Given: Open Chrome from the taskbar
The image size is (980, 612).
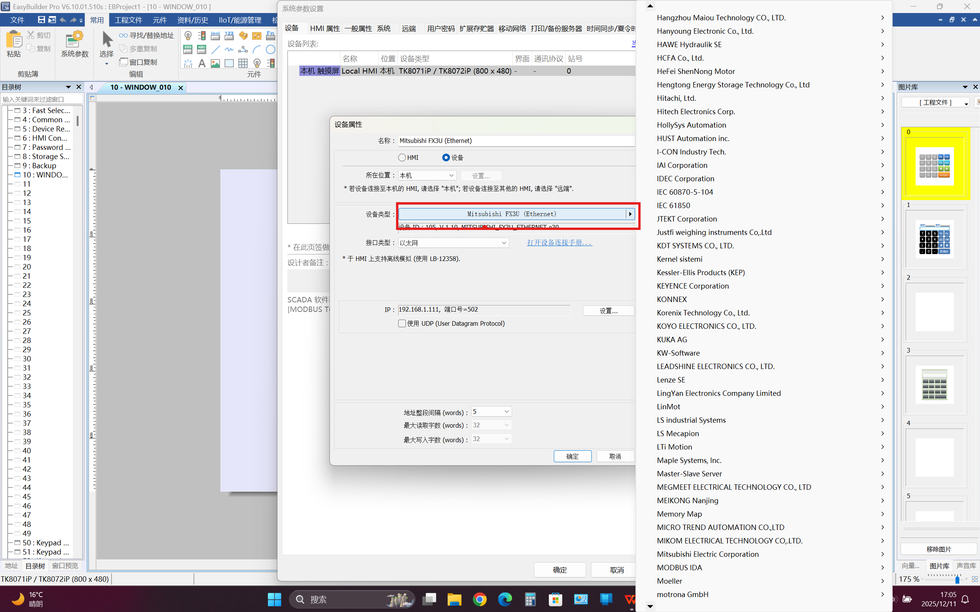Looking at the screenshot, I should (x=480, y=599).
